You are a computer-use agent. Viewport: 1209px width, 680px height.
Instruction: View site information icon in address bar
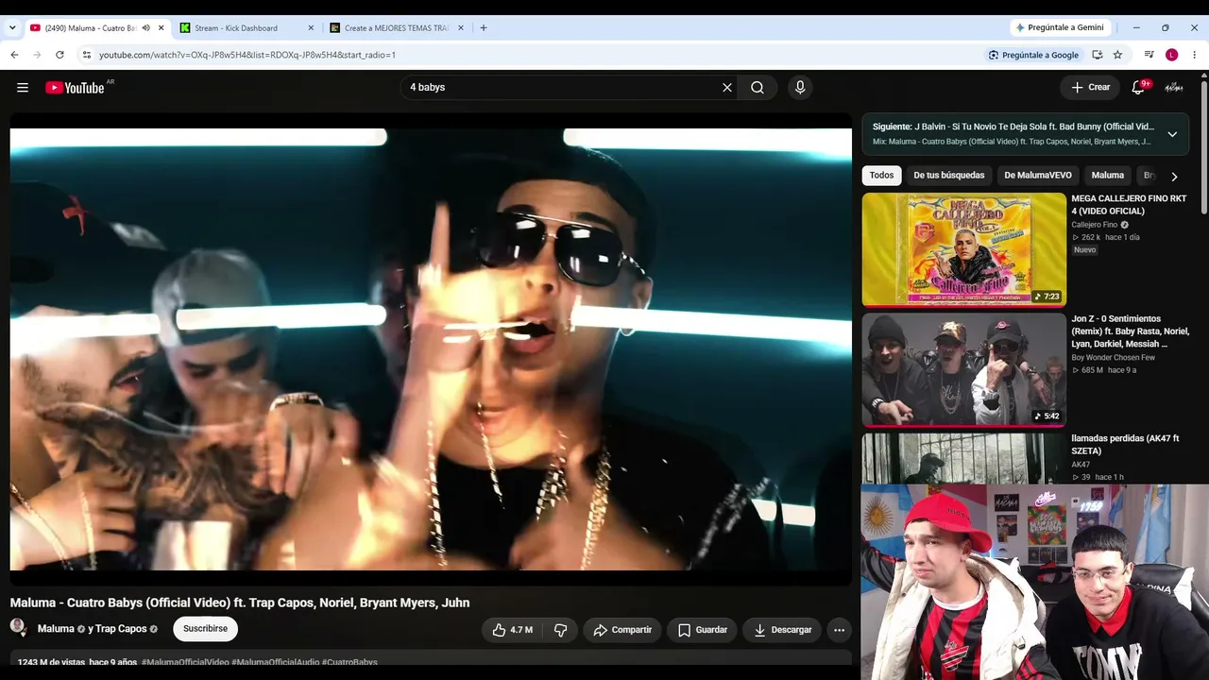pyautogui.click(x=86, y=55)
